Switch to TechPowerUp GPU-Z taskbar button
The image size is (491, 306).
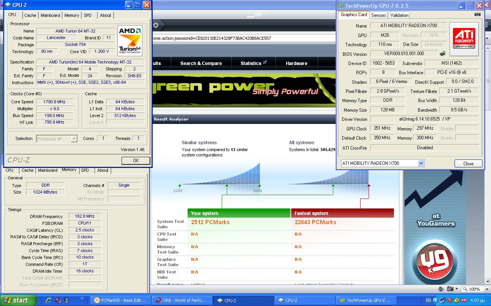[366, 300]
